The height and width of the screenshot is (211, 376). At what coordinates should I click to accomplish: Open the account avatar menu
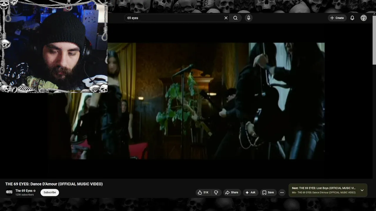(364, 18)
